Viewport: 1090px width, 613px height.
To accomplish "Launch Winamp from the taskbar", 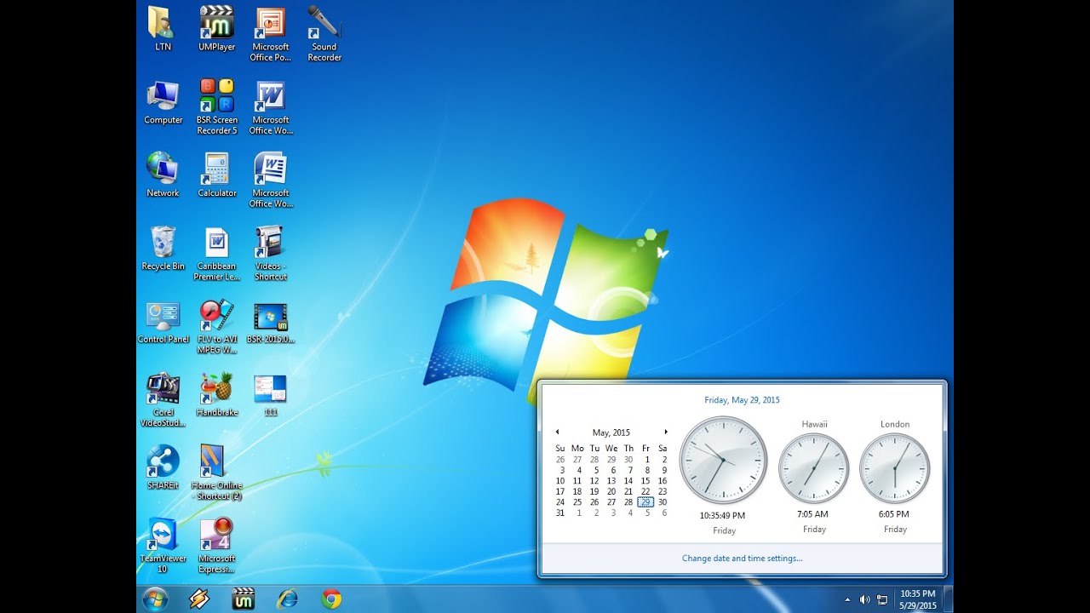I will [199, 599].
